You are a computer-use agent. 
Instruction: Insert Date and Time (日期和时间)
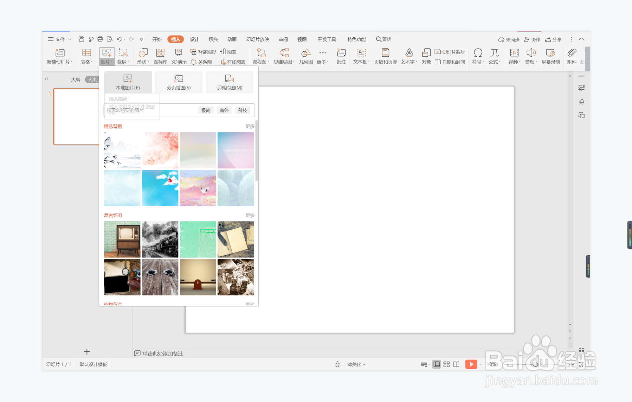[x=450, y=62]
